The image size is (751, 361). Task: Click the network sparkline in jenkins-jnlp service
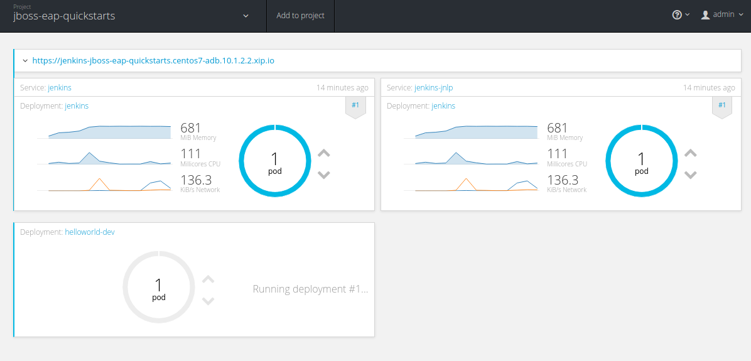[471, 185]
